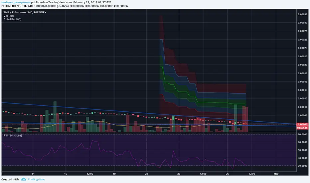Click the 26 date label on time axis
310x183 pixels.
(x=228, y=174)
